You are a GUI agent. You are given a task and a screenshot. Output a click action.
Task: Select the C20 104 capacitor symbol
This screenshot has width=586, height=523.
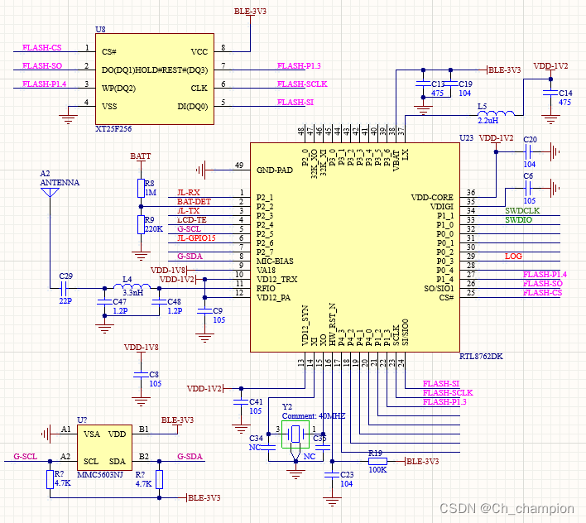pyautogui.click(x=528, y=151)
